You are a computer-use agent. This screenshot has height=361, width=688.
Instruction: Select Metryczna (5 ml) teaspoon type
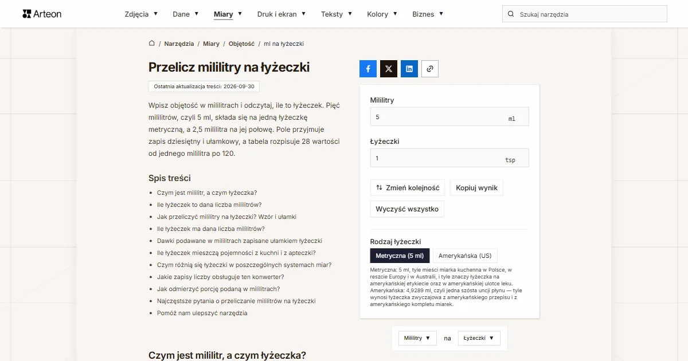[400, 256]
